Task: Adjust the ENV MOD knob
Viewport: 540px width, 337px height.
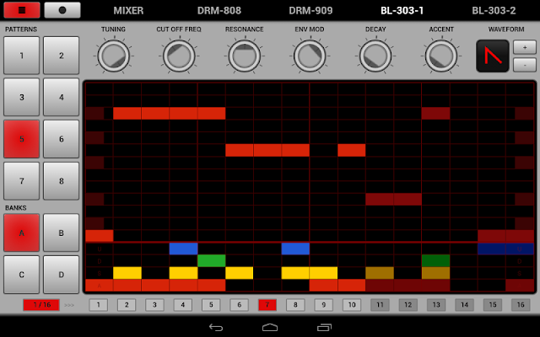Action: (310, 56)
